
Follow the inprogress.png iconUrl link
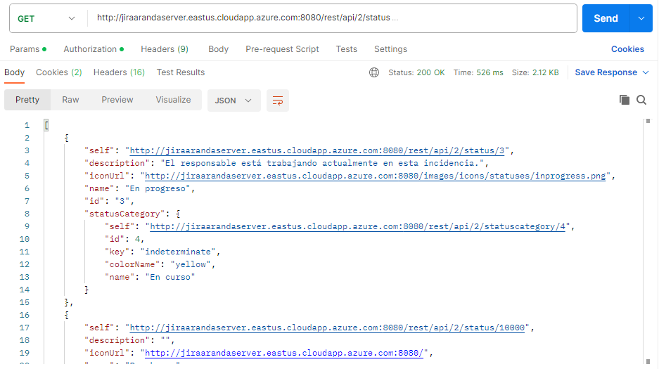point(376,176)
